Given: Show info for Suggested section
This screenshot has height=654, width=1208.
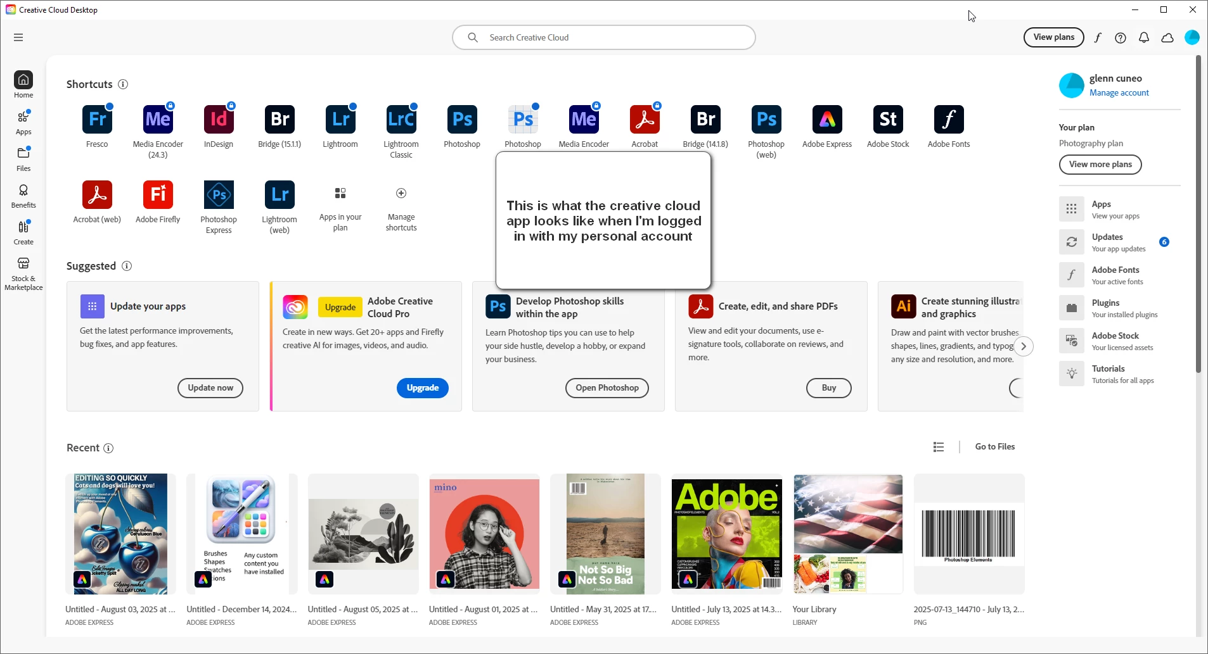Looking at the screenshot, I should point(127,266).
